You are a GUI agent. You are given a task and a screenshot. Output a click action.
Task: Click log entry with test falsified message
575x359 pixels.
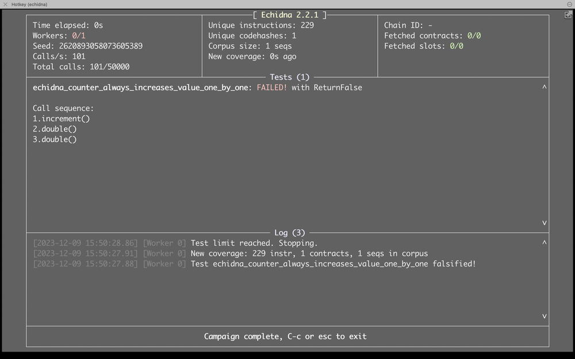click(x=333, y=264)
